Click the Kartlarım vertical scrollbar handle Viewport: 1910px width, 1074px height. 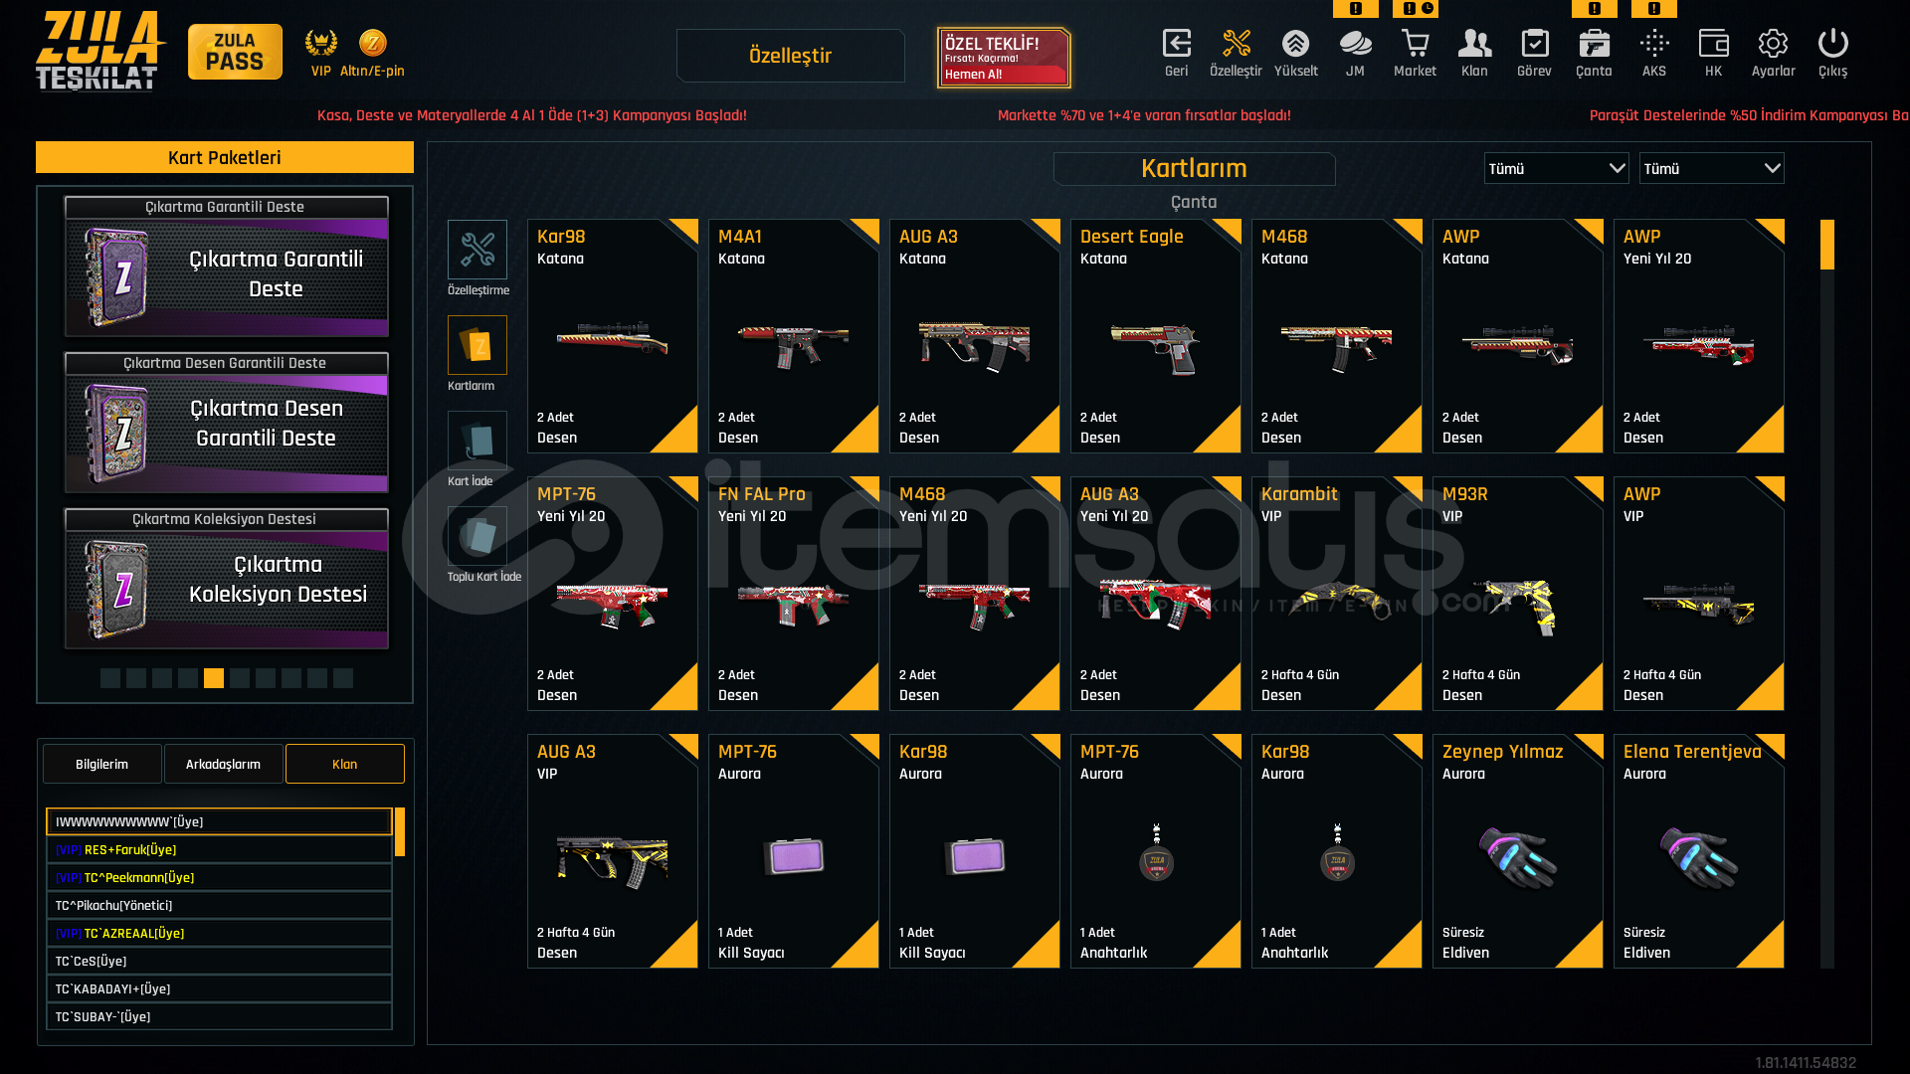[x=1826, y=245]
